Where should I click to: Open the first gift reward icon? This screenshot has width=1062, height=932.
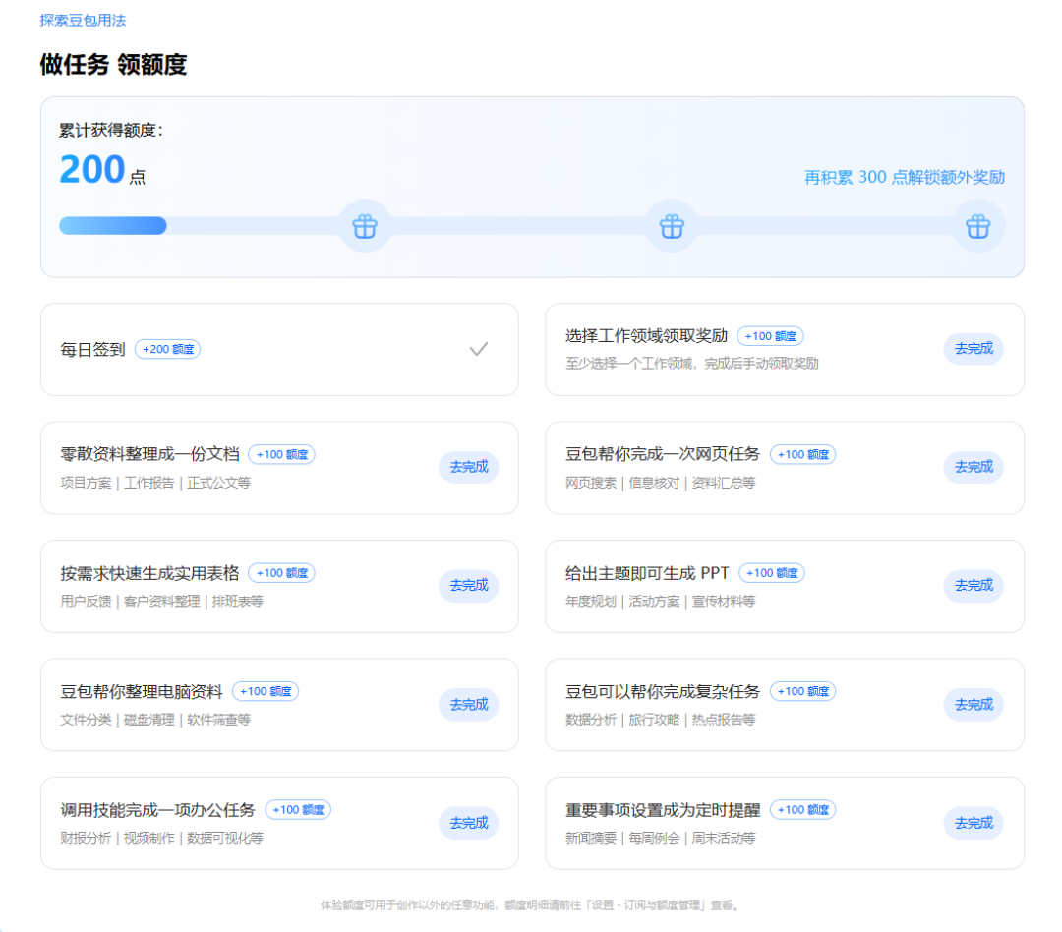[365, 226]
